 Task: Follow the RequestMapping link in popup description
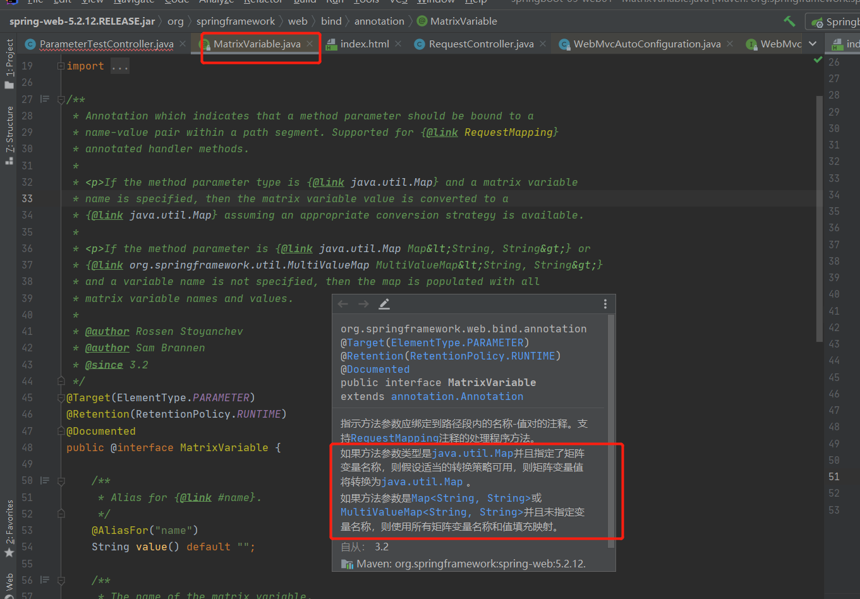pyautogui.click(x=395, y=438)
